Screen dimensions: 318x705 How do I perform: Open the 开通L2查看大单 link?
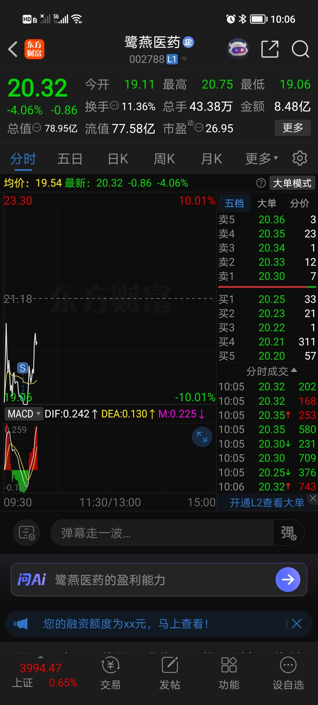point(267,502)
